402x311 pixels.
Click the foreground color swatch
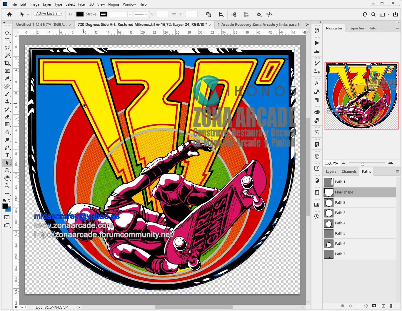coord(5,206)
